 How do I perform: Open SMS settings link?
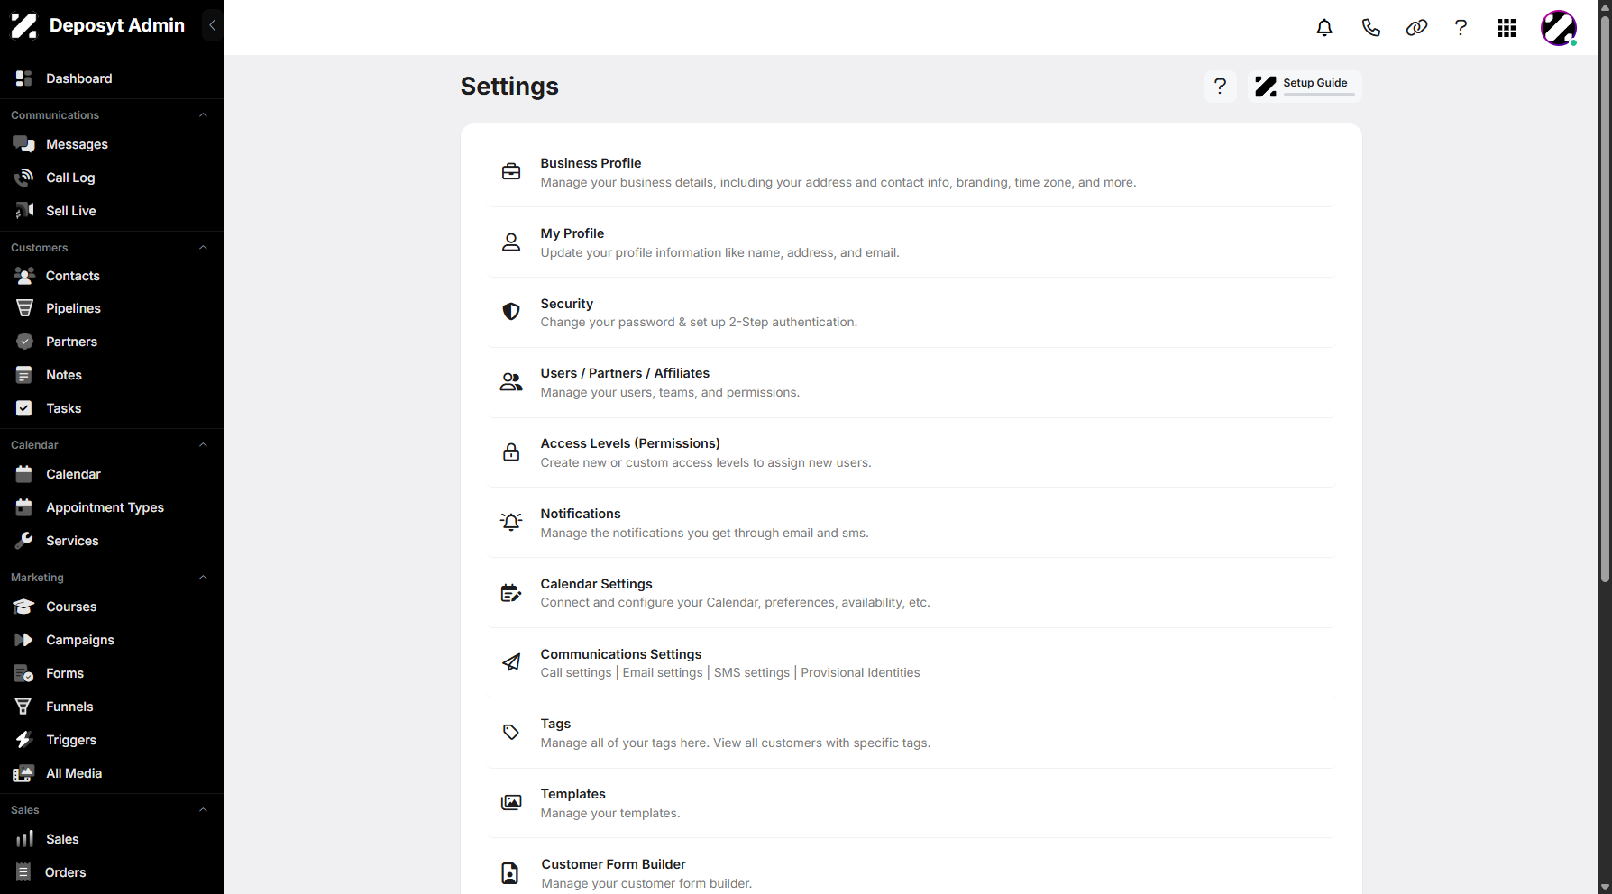[752, 672]
